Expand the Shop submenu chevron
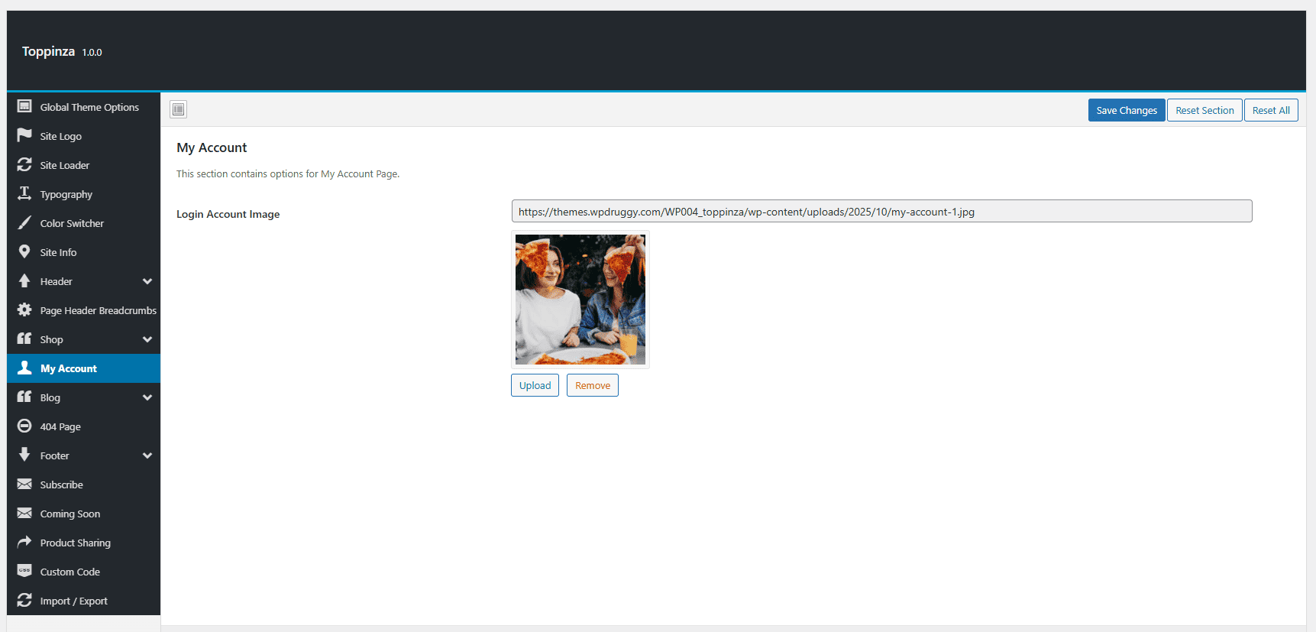Image resolution: width=1316 pixels, height=632 pixels. pos(147,339)
